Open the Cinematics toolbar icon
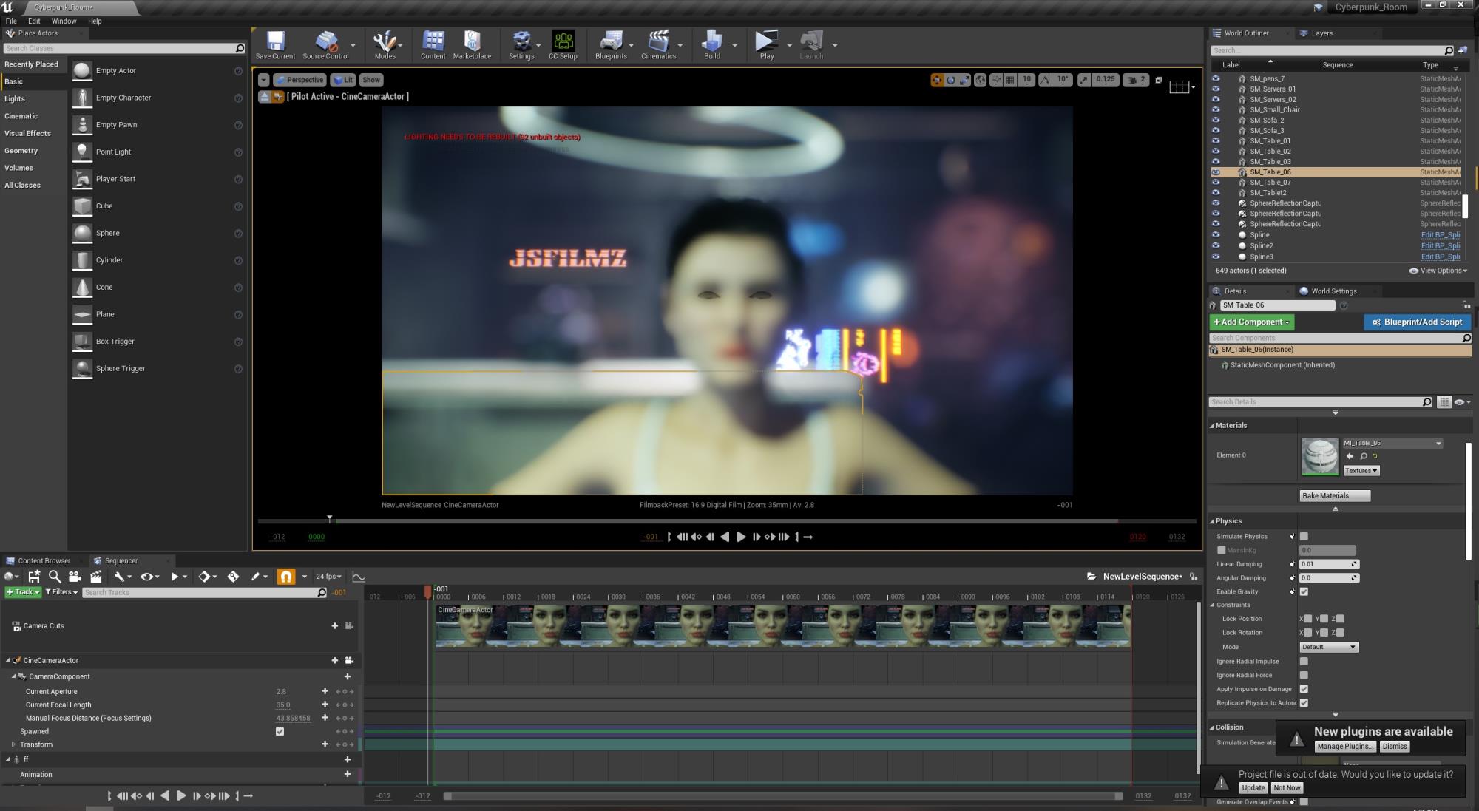This screenshot has width=1479, height=811. coord(658,45)
